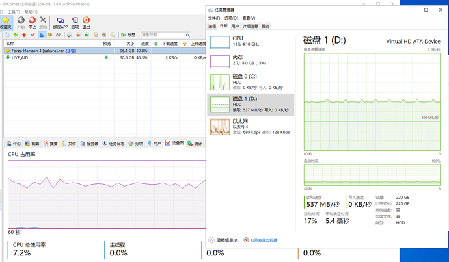The height and width of the screenshot is (262, 449).
Task: Switch to the 服务 tab in Task Manager
Action: tap(265, 26)
